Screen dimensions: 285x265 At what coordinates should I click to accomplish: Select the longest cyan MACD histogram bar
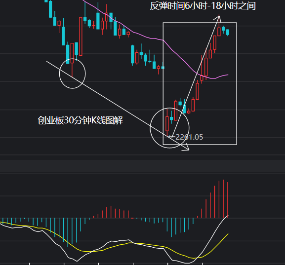pyautogui.click(x=68, y=232)
